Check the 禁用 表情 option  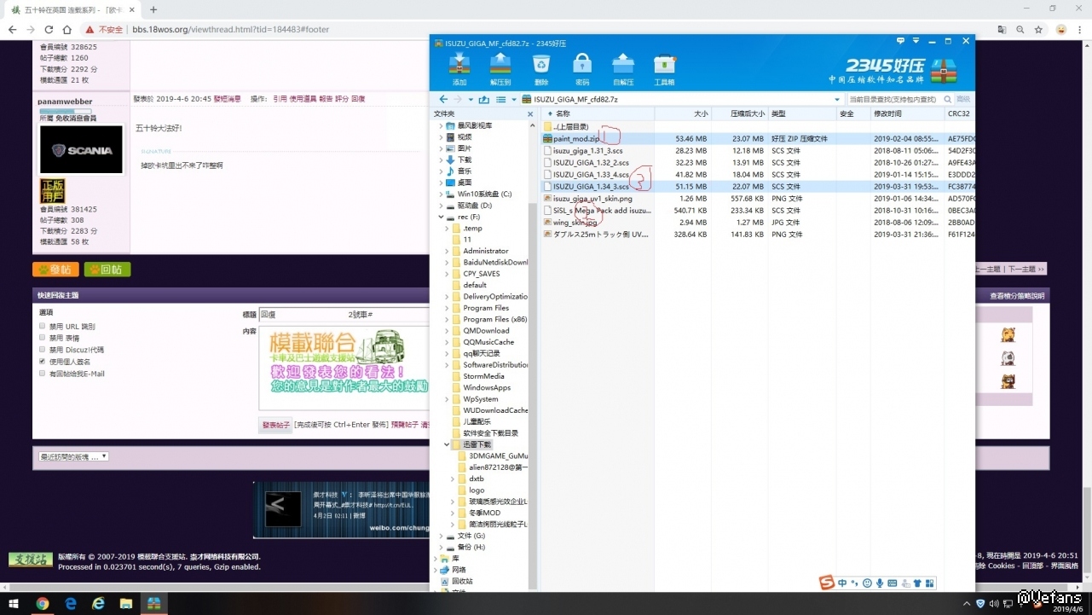coord(43,339)
